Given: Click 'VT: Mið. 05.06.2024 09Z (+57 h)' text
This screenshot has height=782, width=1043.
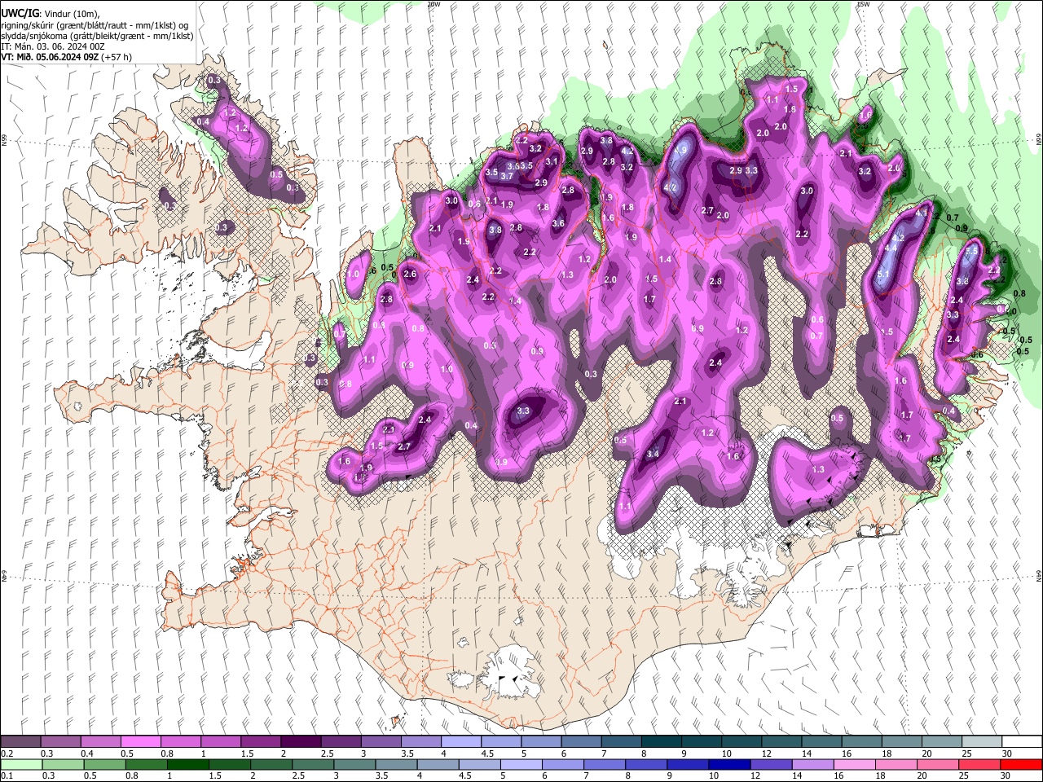Looking at the screenshot, I should tap(67, 58).
